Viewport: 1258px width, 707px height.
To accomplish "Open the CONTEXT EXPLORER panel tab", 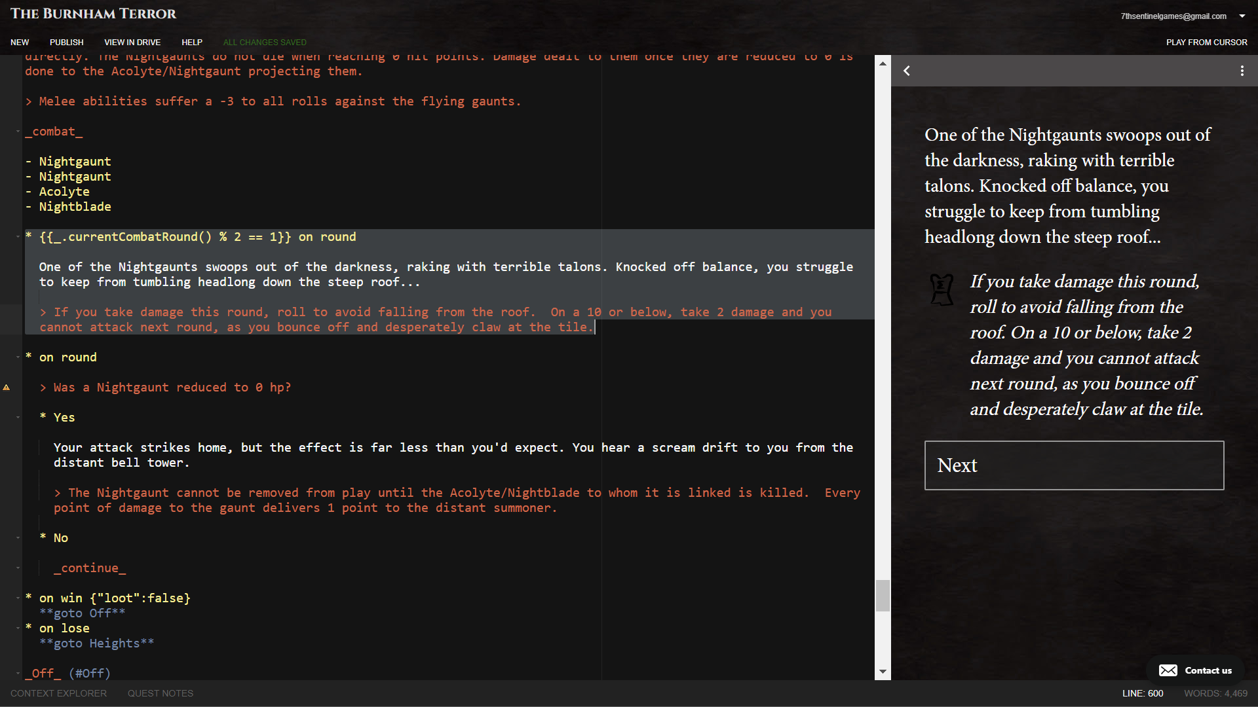I will tap(58, 693).
